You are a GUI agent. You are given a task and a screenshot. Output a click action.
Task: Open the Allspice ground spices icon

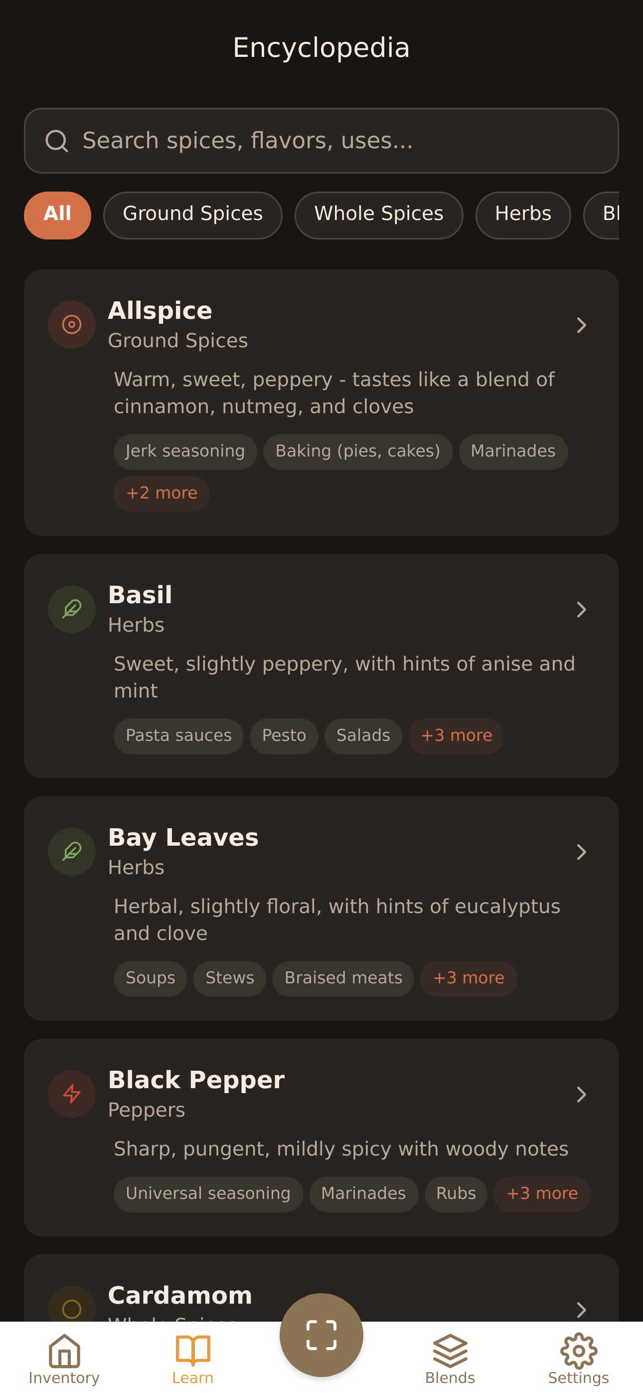coord(71,324)
